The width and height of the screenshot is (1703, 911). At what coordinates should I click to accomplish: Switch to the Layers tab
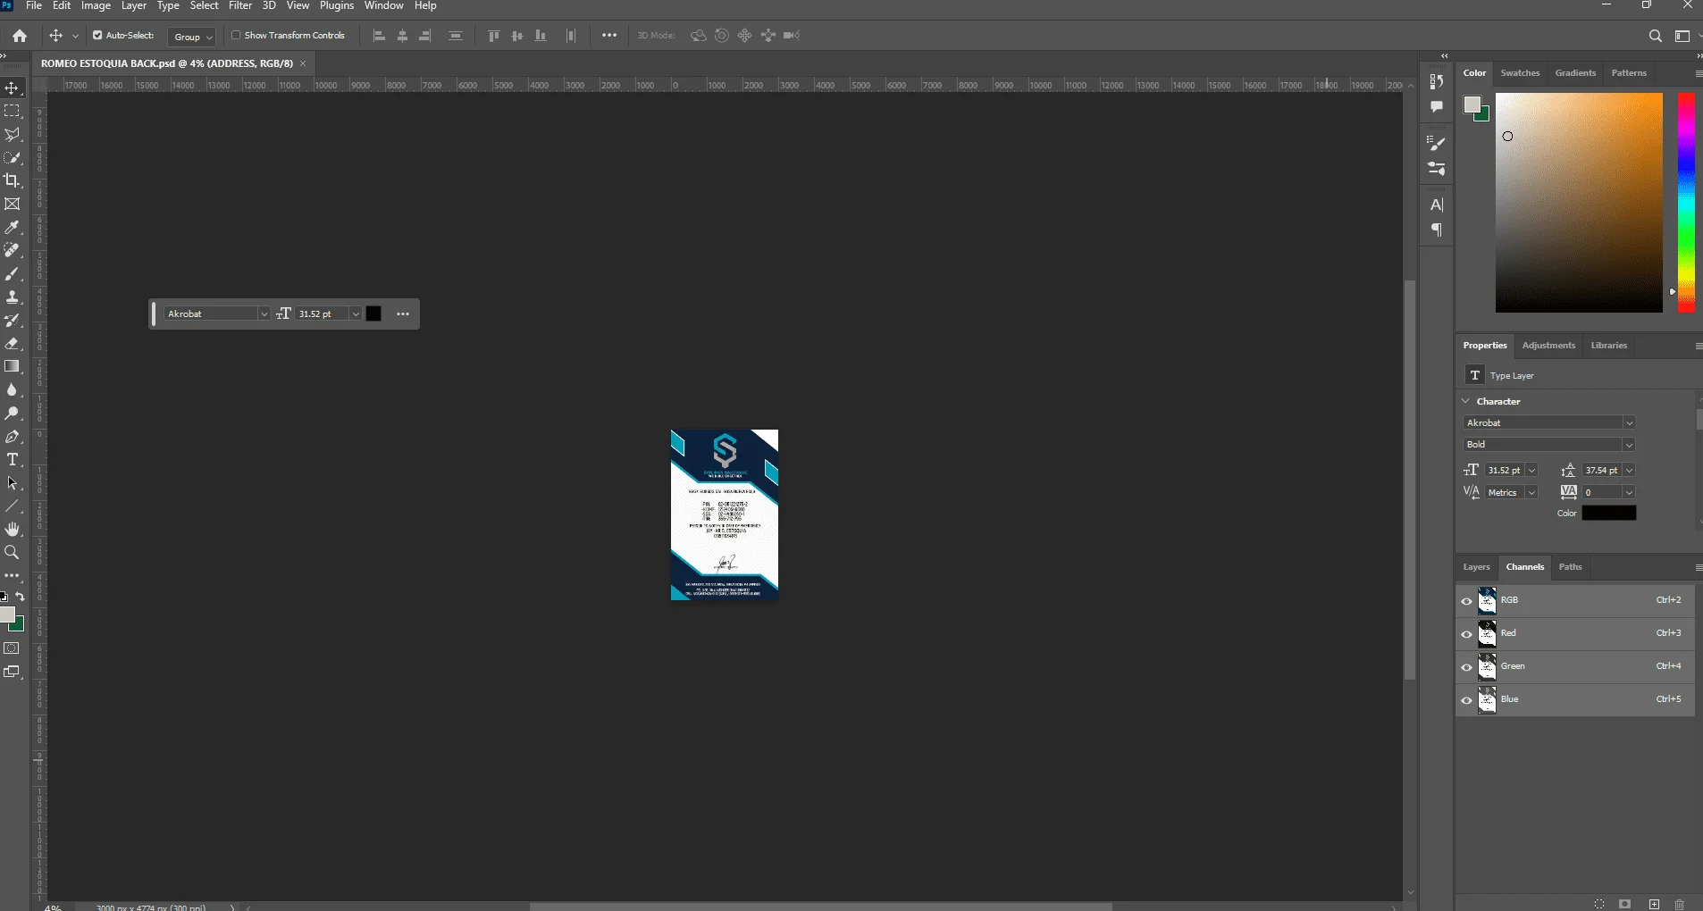tap(1476, 567)
